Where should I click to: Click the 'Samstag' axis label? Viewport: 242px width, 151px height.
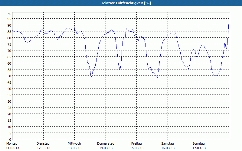click(168, 144)
